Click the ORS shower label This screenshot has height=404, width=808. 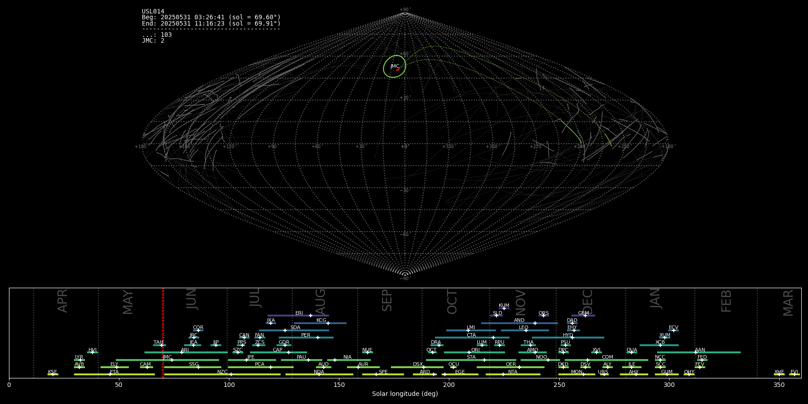544,313
